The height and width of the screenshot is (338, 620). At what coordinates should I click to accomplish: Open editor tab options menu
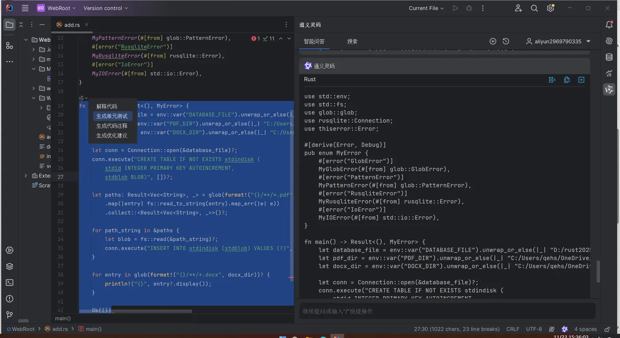pyautogui.click(x=286, y=25)
